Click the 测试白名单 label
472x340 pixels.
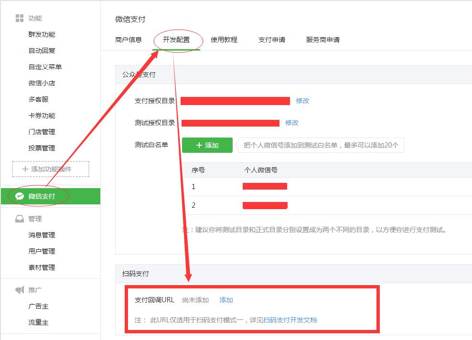pyautogui.click(x=151, y=145)
